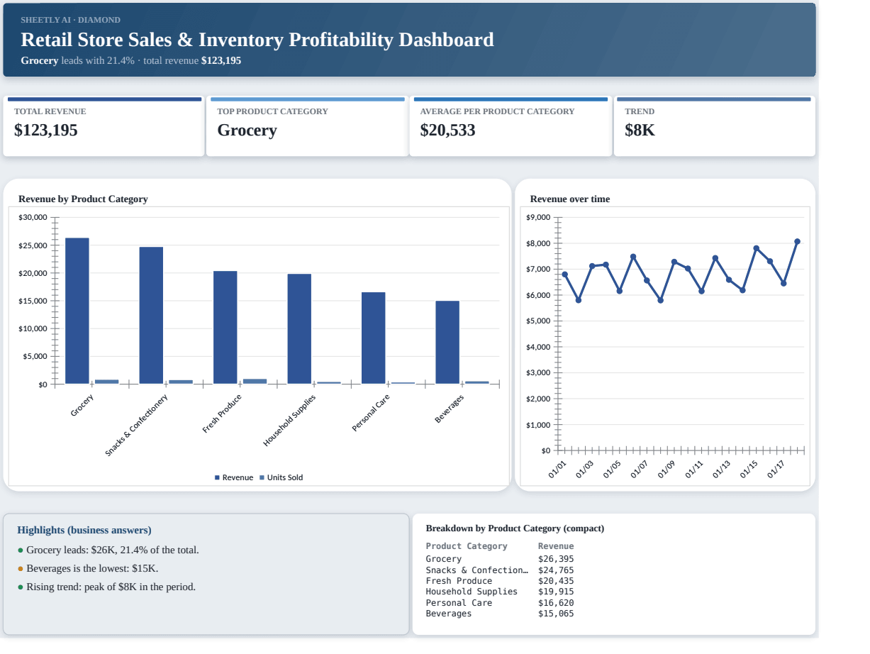Image resolution: width=870 pixels, height=654 pixels.
Task: Click the dashboard title heading
Action: [257, 40]
